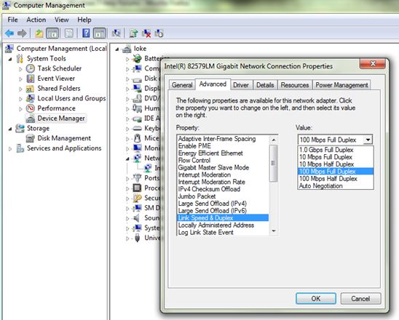
Task: Click the Update driver software toolbar icon
Action: (x=133, y=33)
